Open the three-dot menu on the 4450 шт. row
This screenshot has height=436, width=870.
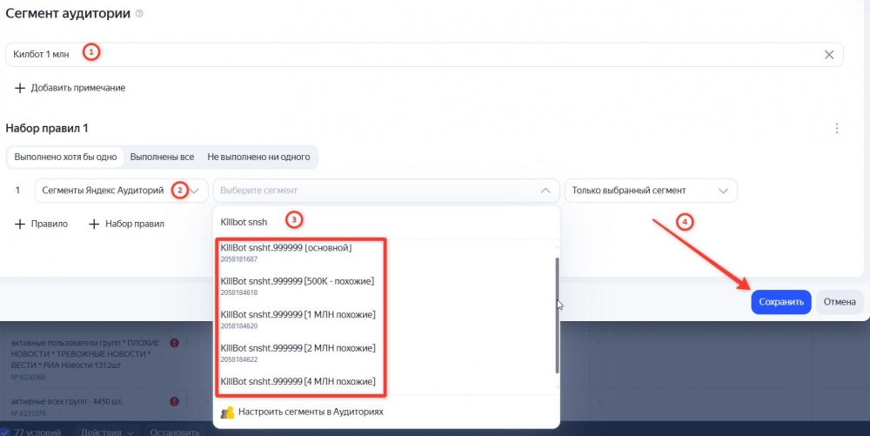pyautogui.click(x=186, y=401)
